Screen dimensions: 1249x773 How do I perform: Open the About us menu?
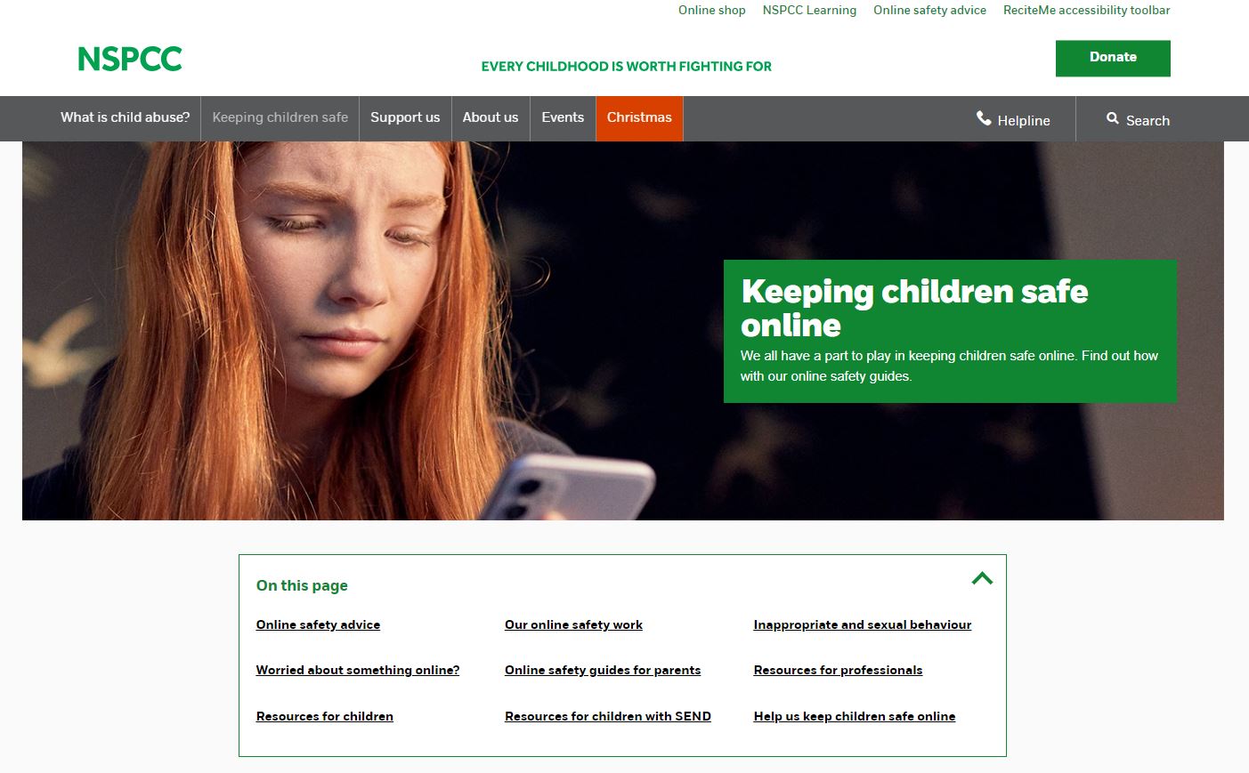(491, 117)
